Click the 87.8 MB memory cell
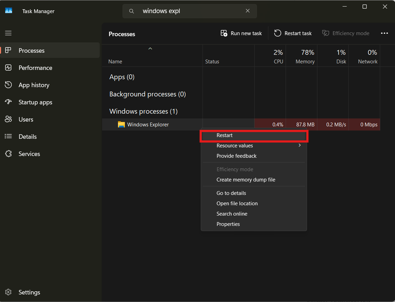This screenshot has width=395, height=302. pyautogui.click(x=302, y=124)
